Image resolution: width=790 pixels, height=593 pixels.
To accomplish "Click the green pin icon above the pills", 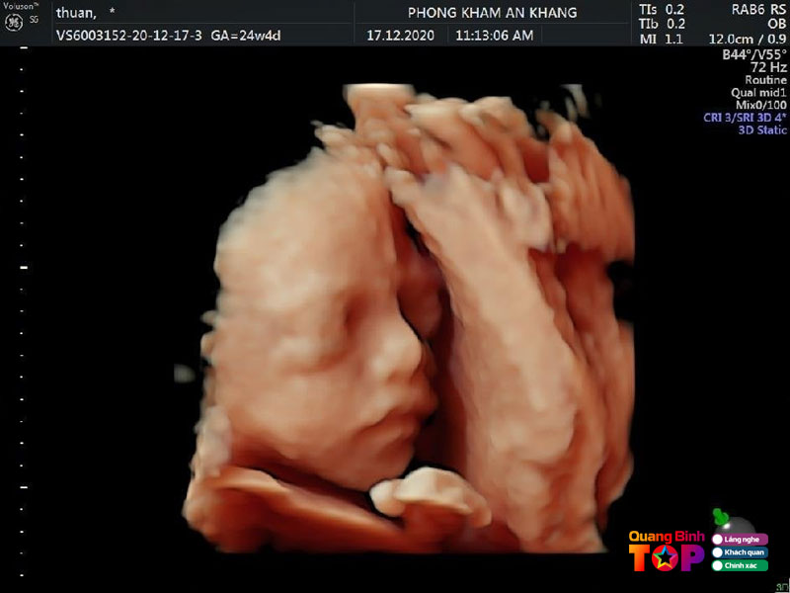I will [719, 517].
